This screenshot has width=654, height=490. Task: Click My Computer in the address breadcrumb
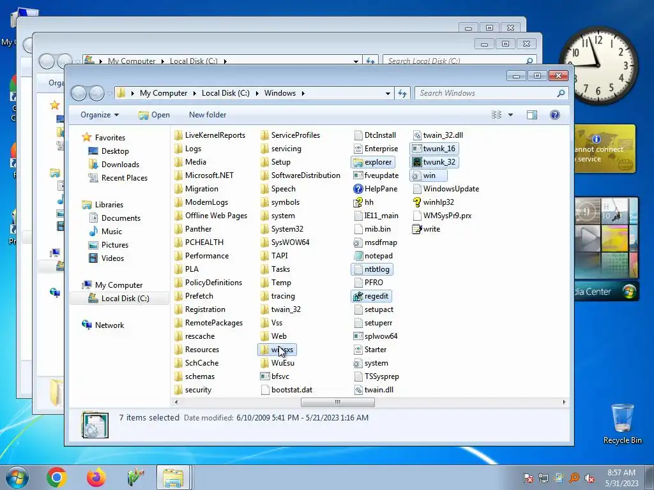pyautogui.click(x=163, y=93)
